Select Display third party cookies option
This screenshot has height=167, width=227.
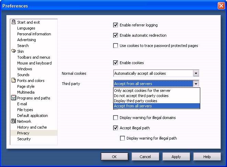[x=135, y=101]
